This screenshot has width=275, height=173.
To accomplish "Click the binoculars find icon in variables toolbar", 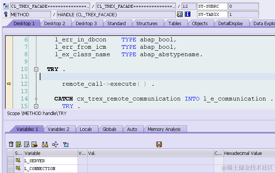I will coord(45,144).
